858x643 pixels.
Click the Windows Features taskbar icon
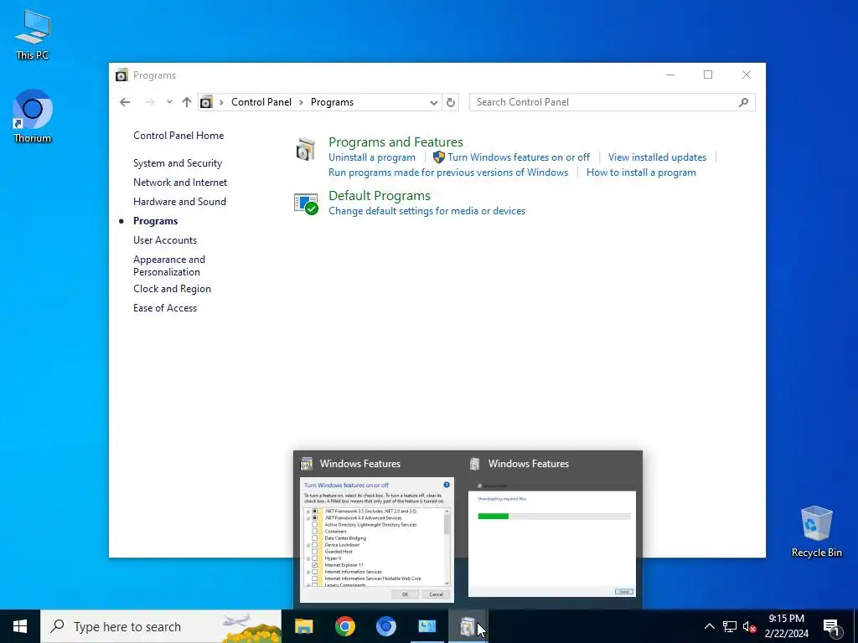point(468,626)
